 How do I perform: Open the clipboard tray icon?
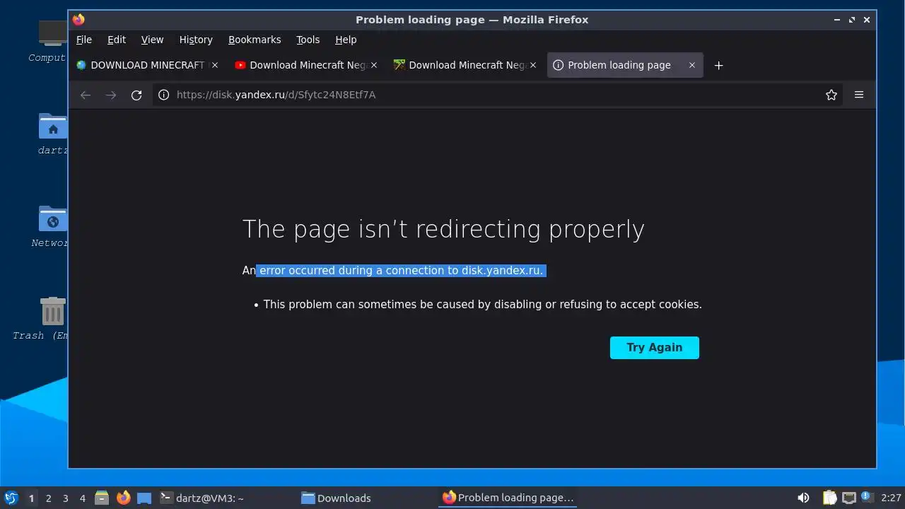click(x=829, y=498)
